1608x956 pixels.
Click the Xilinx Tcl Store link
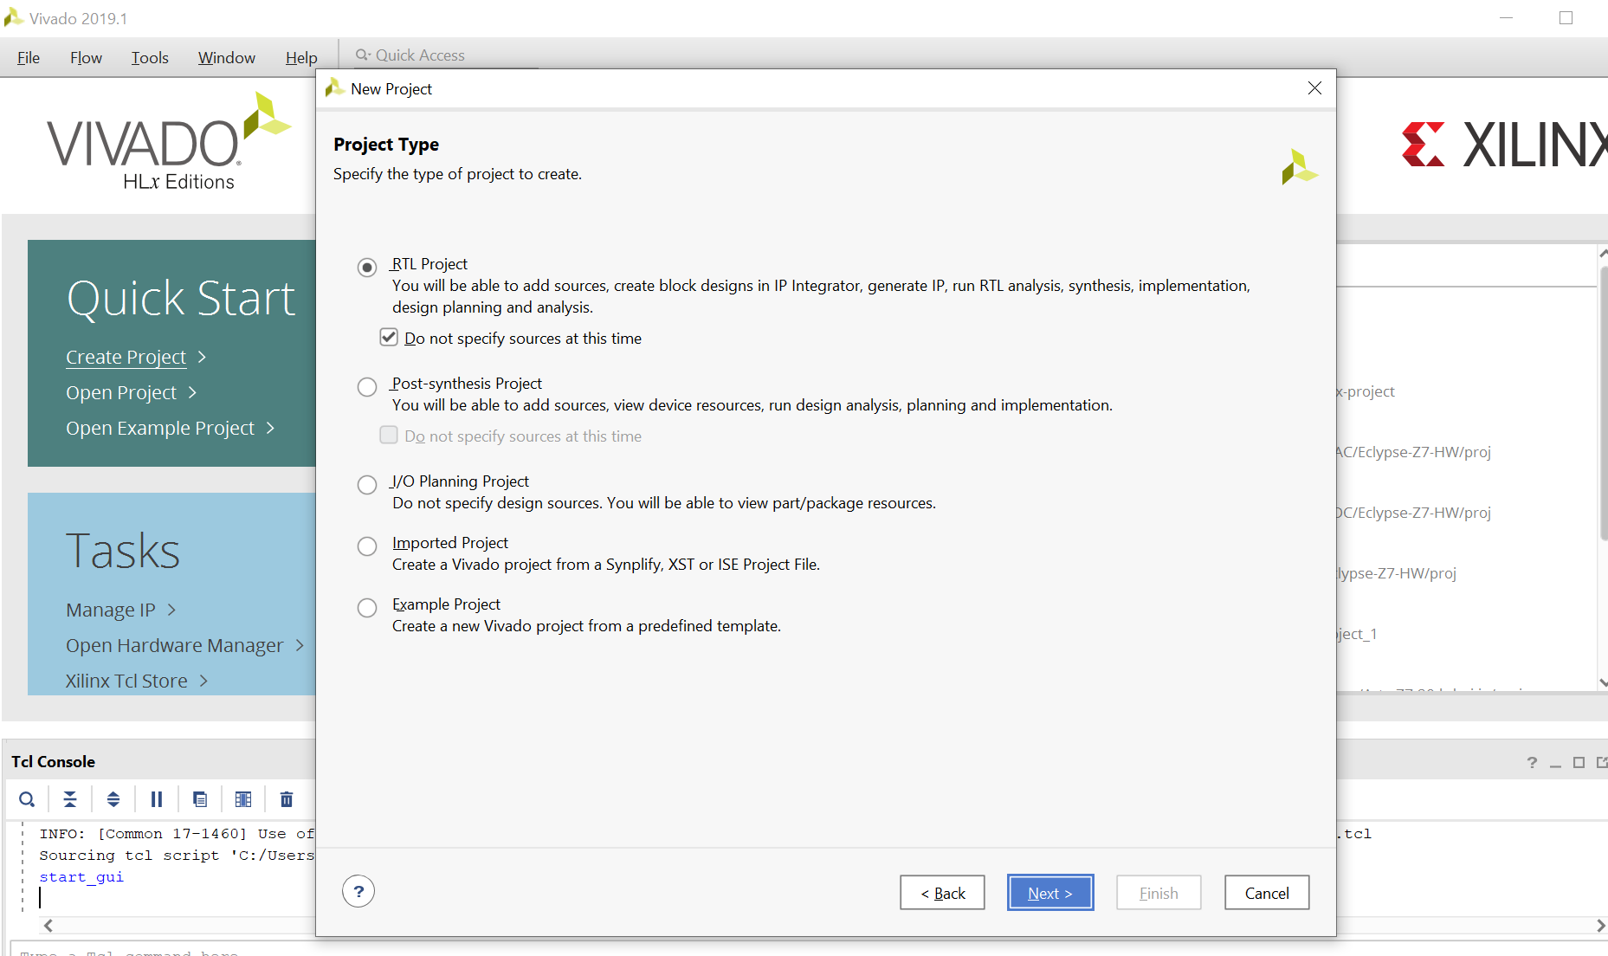[126, 681]
